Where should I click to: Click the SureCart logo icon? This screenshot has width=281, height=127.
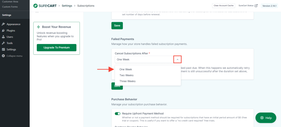(x=35, y=5)
